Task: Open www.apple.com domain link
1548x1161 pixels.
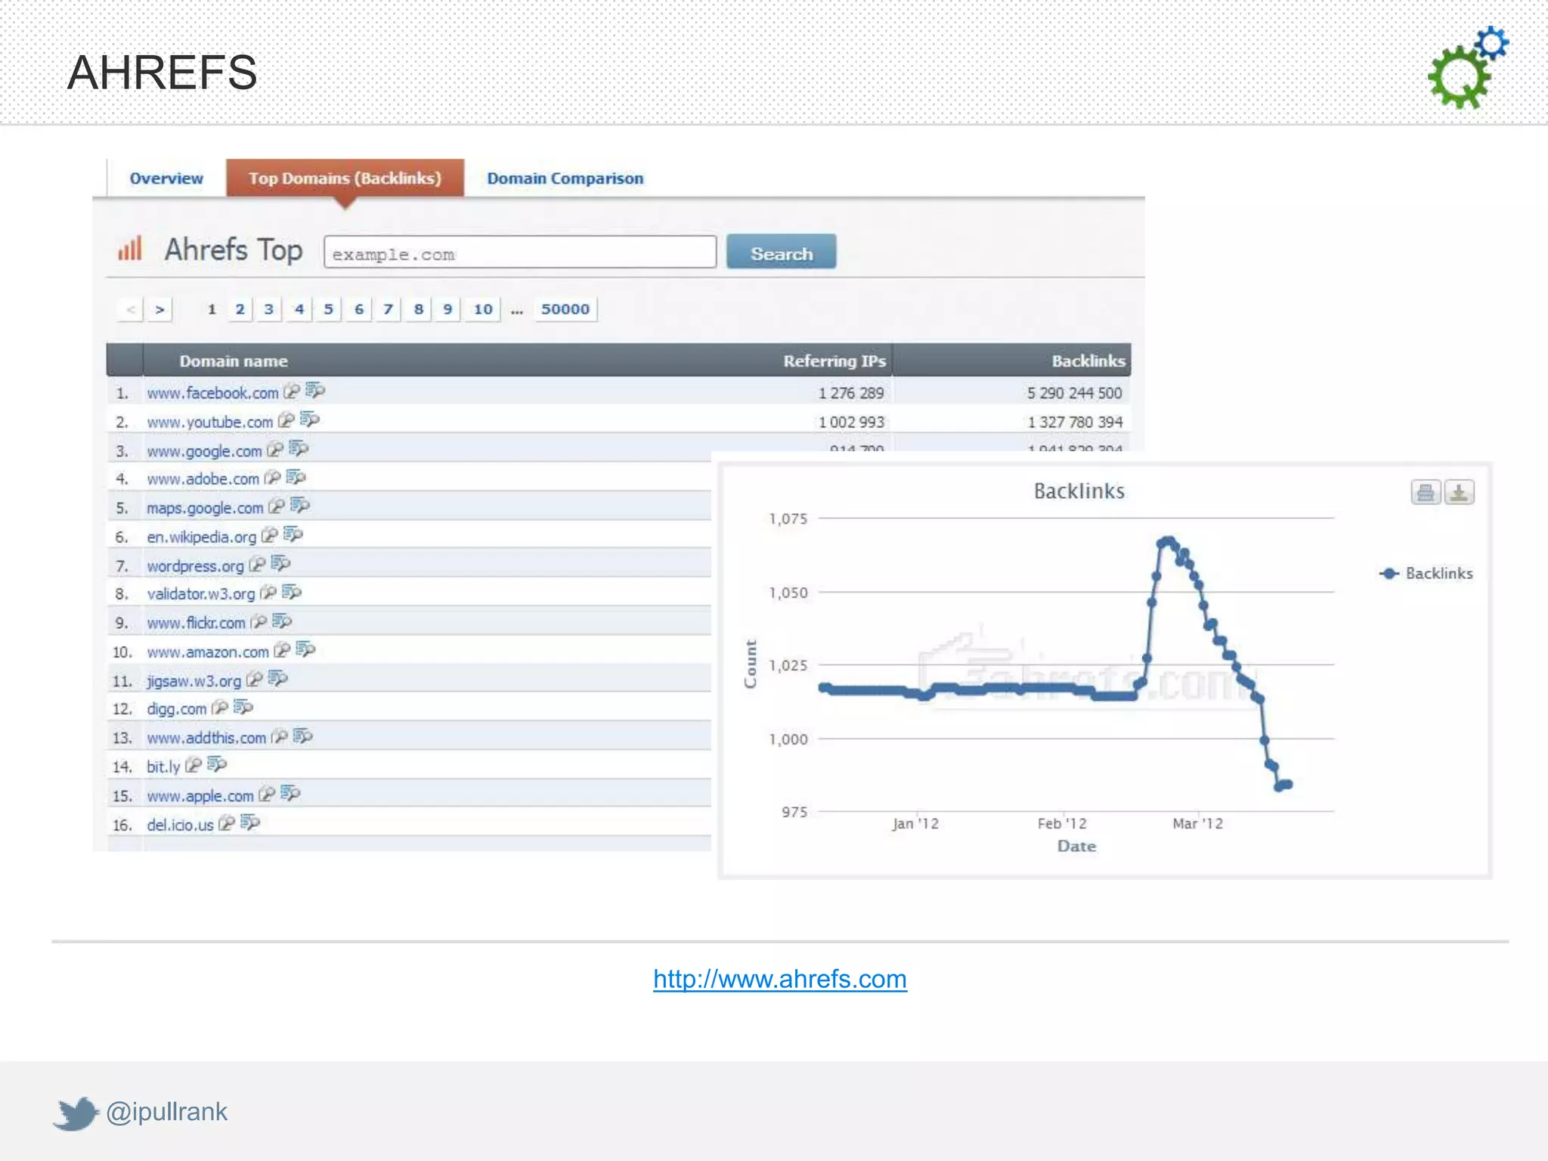Action: point(200,796)
